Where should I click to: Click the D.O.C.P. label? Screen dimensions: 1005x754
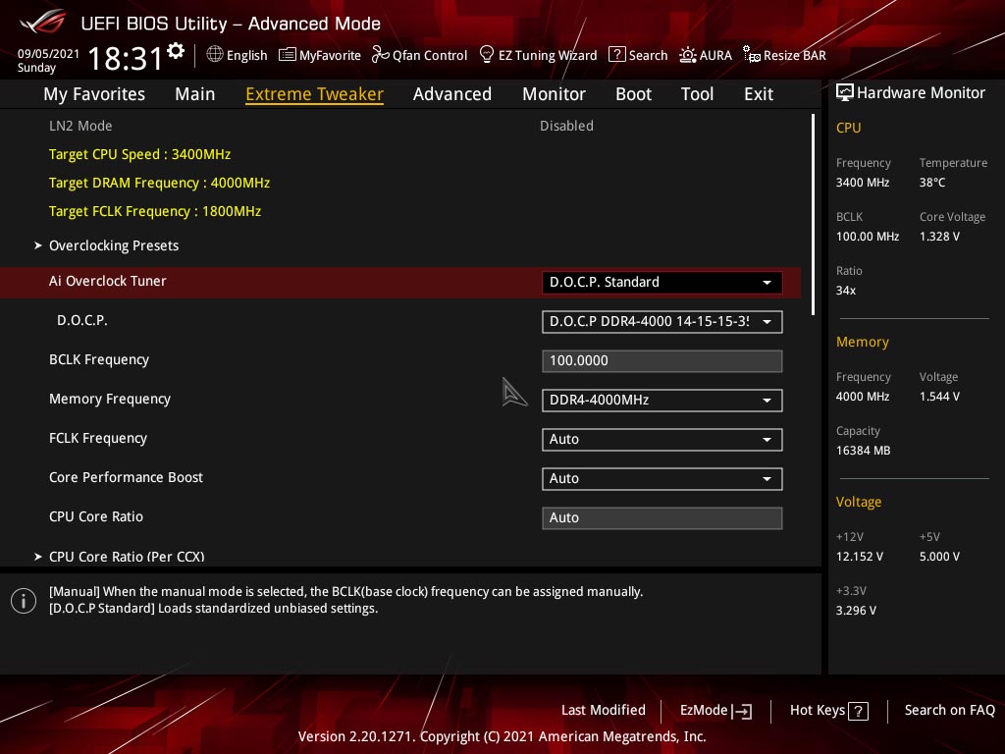pos(82,320)
